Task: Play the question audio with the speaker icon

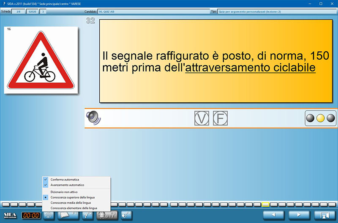Action: 93,118
